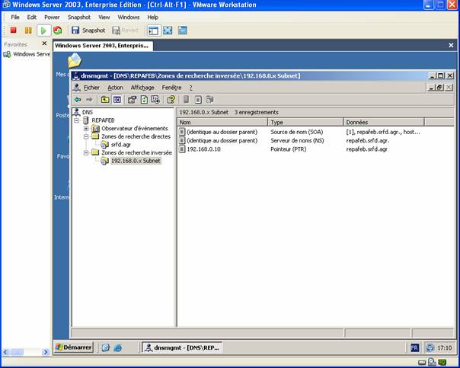460x368 pixels.
Task: Open the Affichage menu in dnsmgmt
Action: pyautogui.click(x=142, y=88)
